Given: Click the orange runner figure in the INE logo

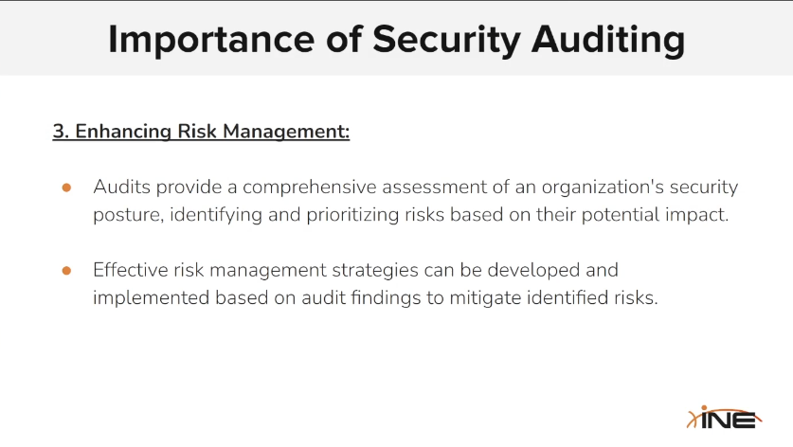Looking at the screenshot, I should coord(694,419).
